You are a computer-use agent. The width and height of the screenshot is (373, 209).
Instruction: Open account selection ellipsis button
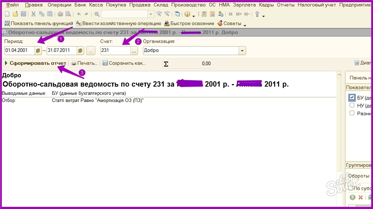point(134,51)
